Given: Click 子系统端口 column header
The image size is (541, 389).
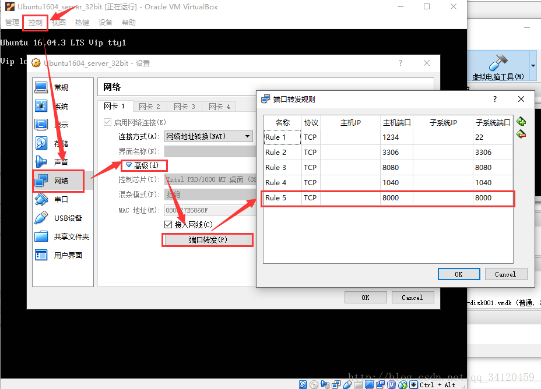Looking at the screenshot, I should (x=493, y=123).
